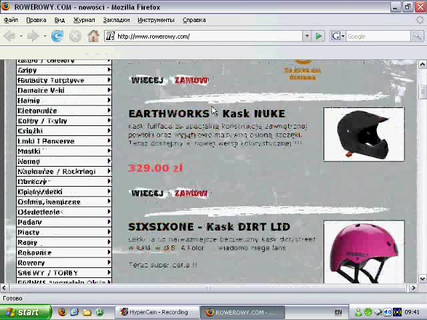Expand the Mostki category

coord(64,151)
